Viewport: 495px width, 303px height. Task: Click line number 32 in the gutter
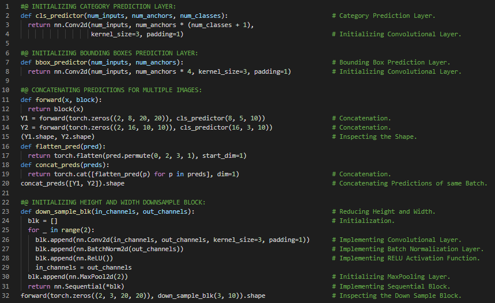[7, 296]
